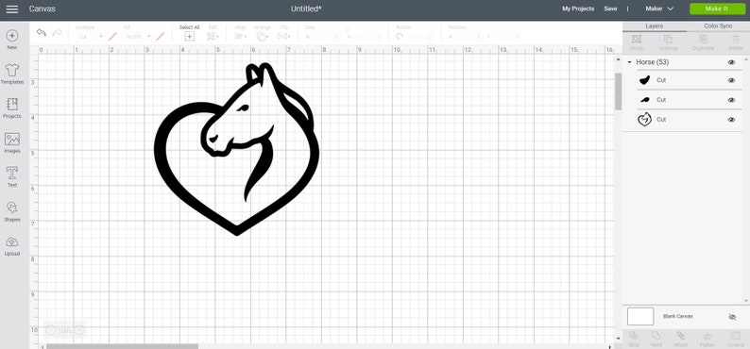This screenshot has height=349, width=750.
Task: Click the Linetype color swatch
Action: tap(113, 36)
